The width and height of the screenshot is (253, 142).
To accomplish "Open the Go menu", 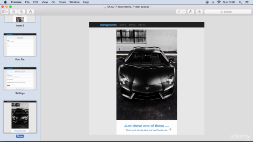I will point(53,2).
